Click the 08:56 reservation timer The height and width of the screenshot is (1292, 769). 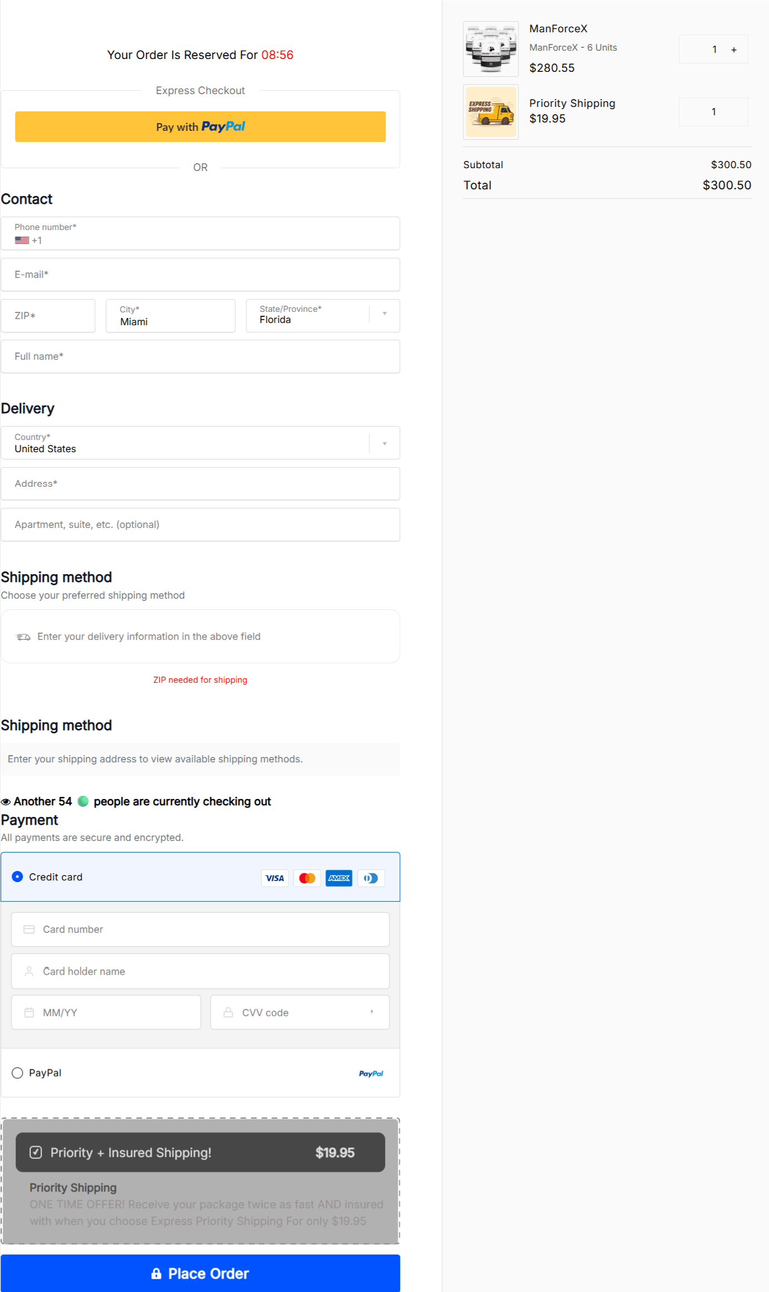point(277,55)
